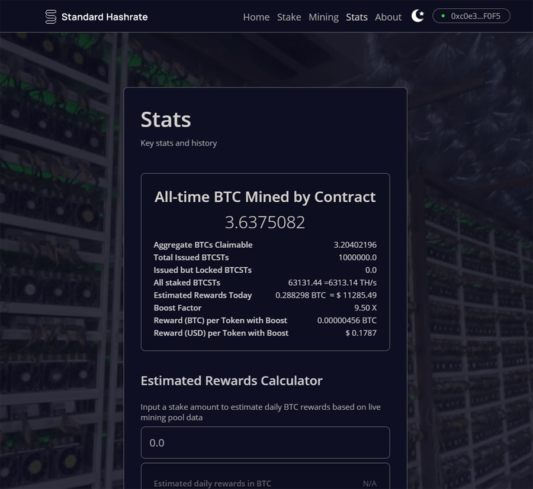
Task: Click the All-time BTC Mined by Contract title
Action: pos(265,197)
